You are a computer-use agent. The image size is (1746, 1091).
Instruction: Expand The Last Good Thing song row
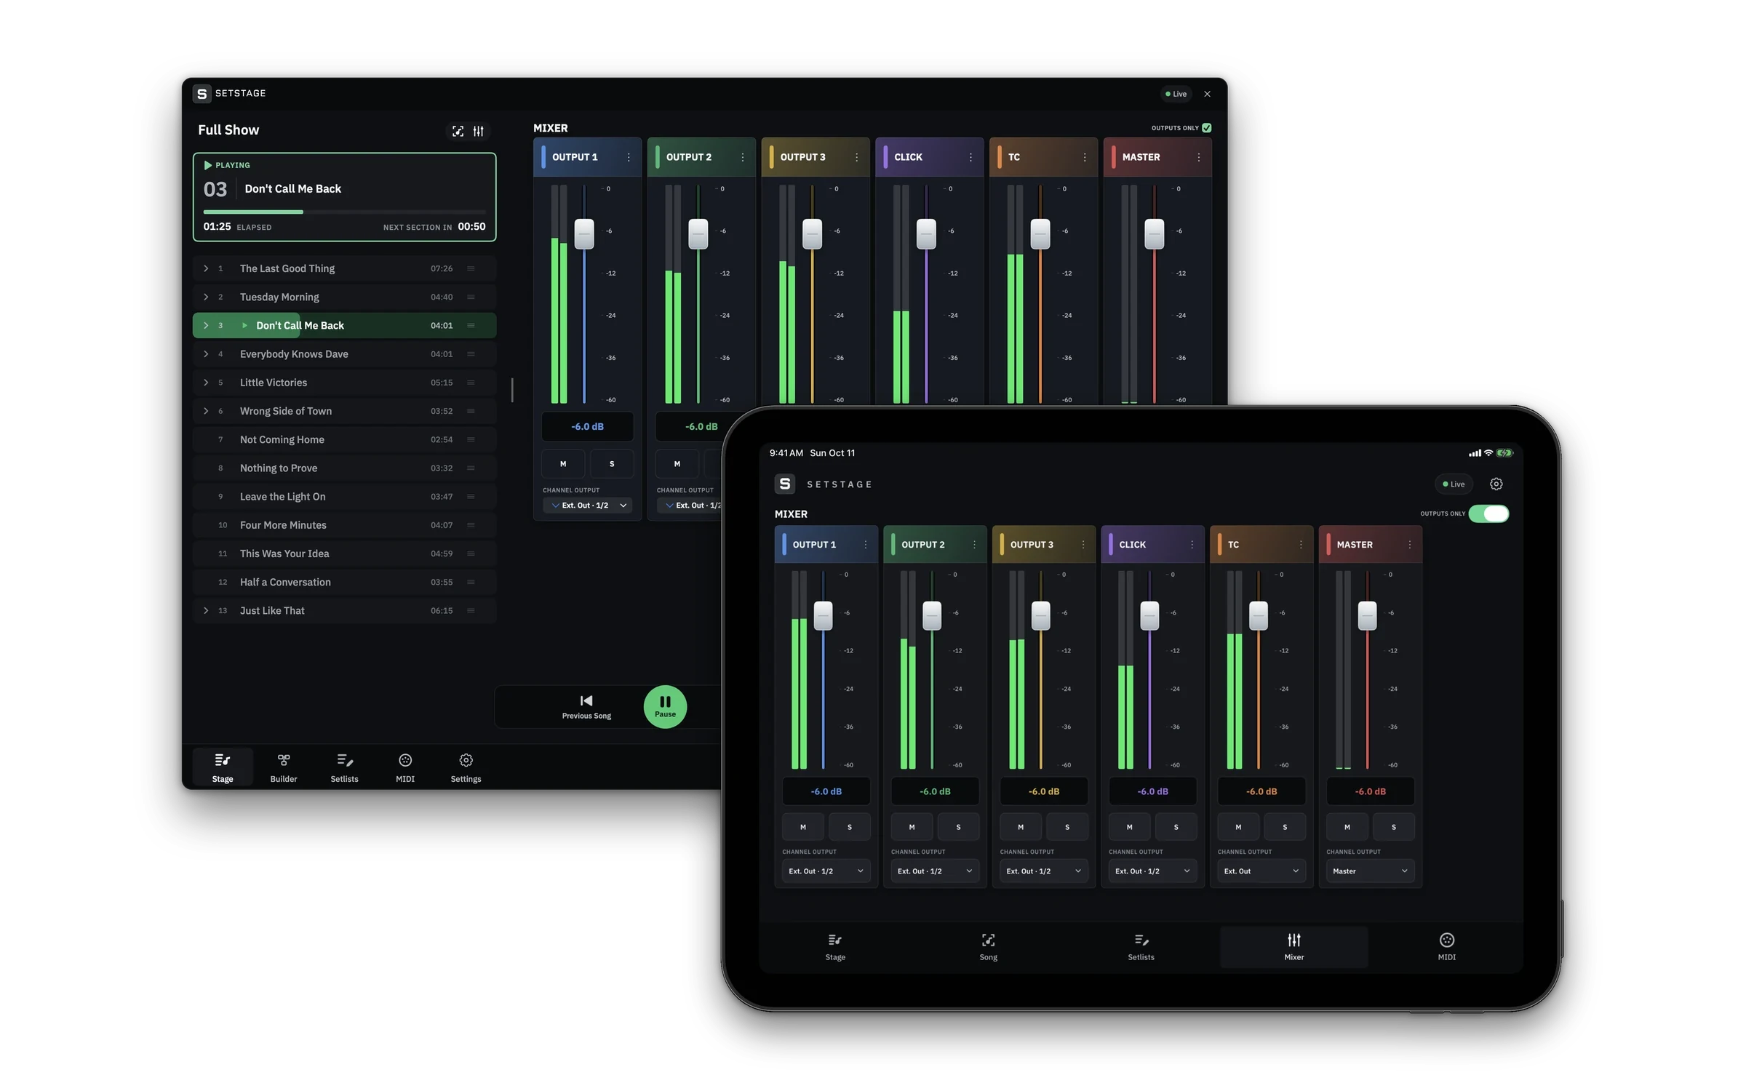tap(207, 268)
